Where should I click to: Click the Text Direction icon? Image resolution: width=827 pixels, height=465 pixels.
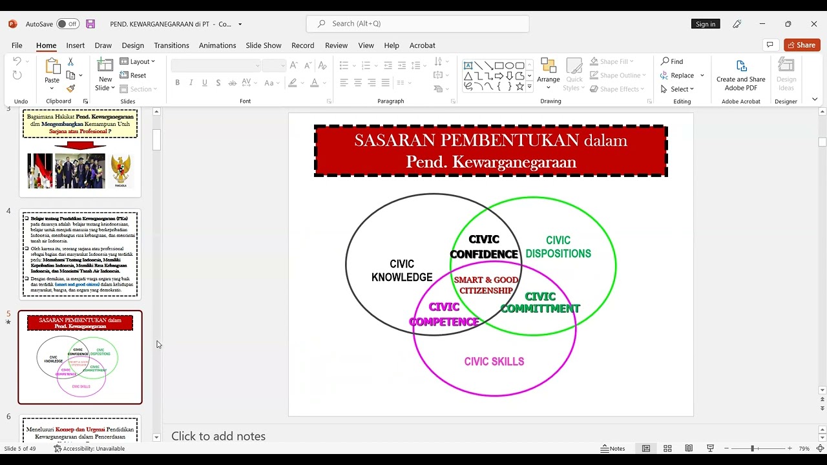click(439, 61)
